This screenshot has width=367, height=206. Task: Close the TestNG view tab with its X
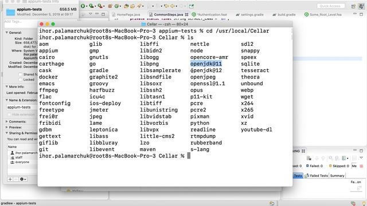(303, 151)
